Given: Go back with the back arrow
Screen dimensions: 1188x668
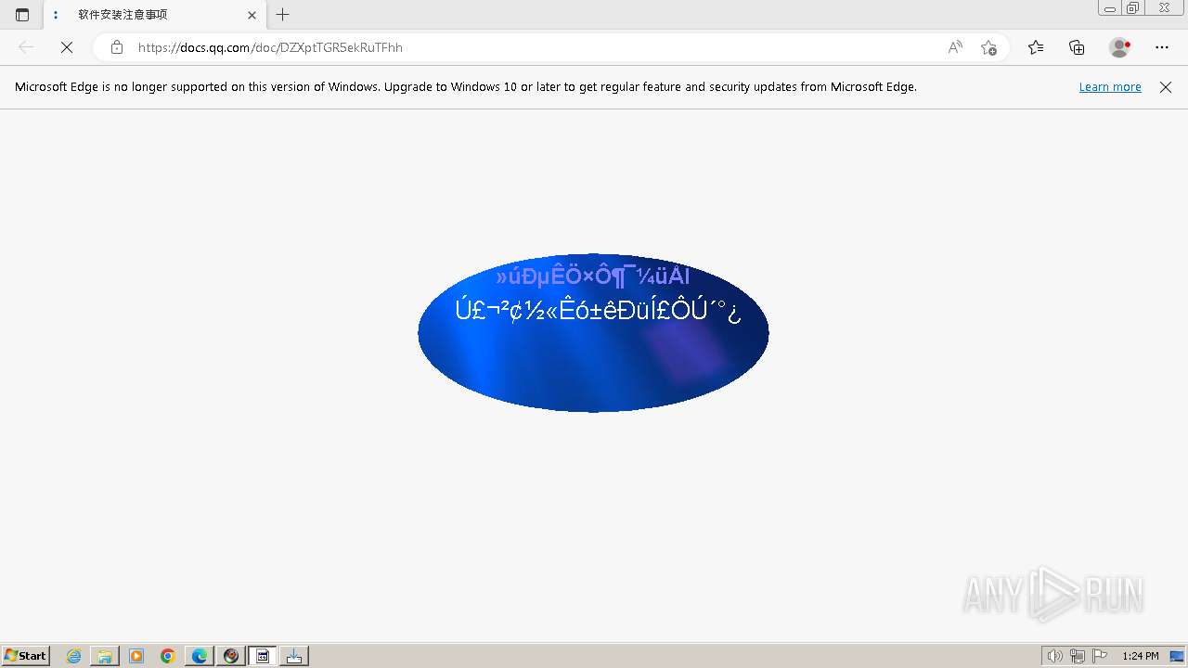Looking at the screenshot, I should tap(26, 47).
